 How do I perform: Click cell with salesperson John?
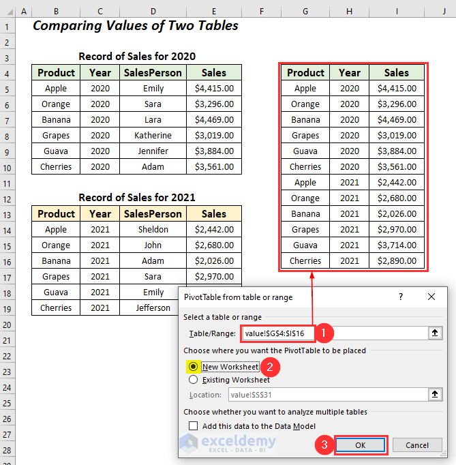153,245
